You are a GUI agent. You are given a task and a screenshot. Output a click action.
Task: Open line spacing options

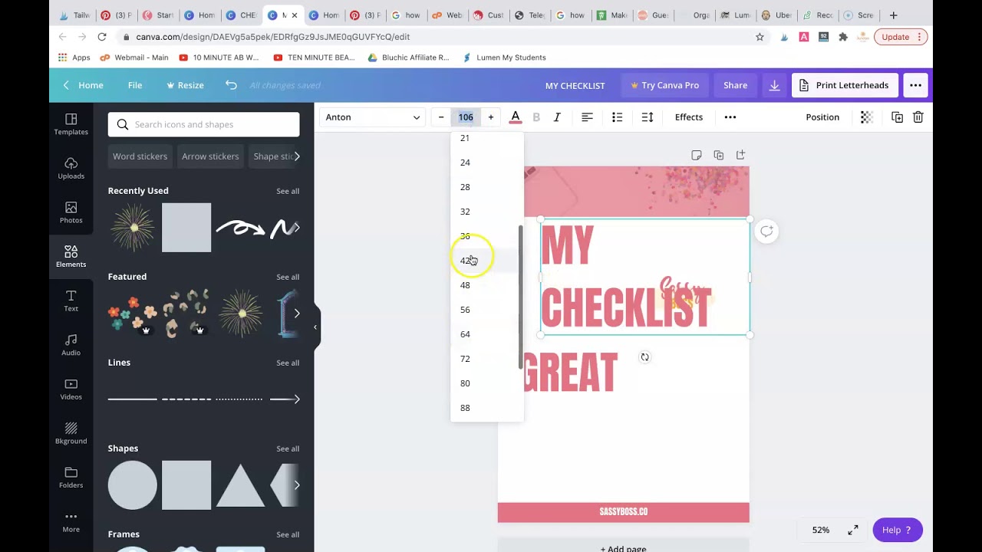(x=648, y=117)
